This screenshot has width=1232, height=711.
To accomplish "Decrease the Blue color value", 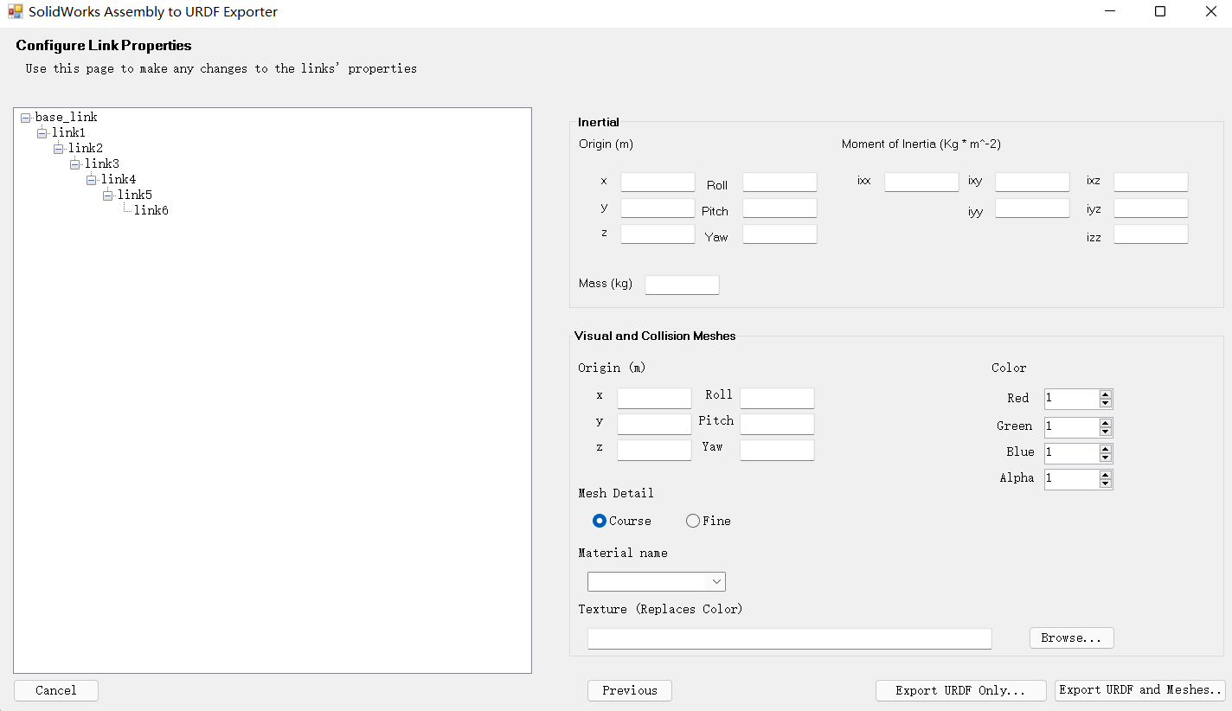I will click(x=1106, y=457).
